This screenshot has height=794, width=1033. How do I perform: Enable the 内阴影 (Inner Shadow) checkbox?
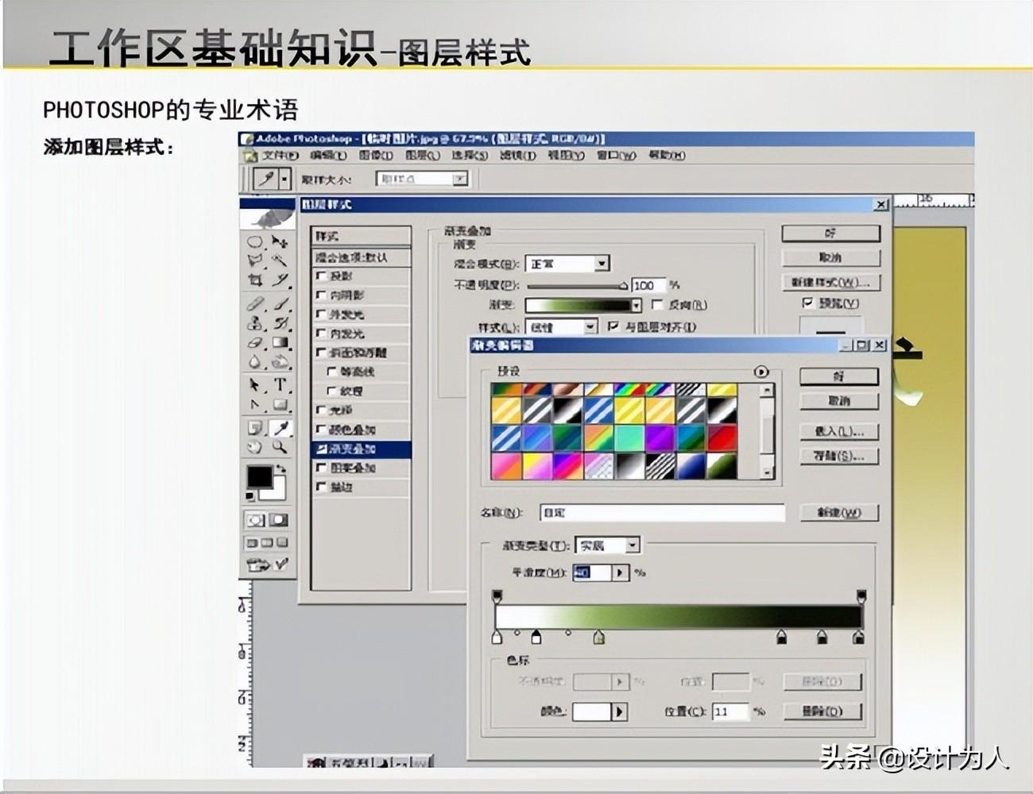(x=322, y=295)
